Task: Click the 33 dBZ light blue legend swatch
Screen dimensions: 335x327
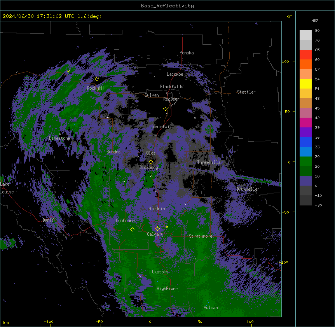Action: coord(305,151)
